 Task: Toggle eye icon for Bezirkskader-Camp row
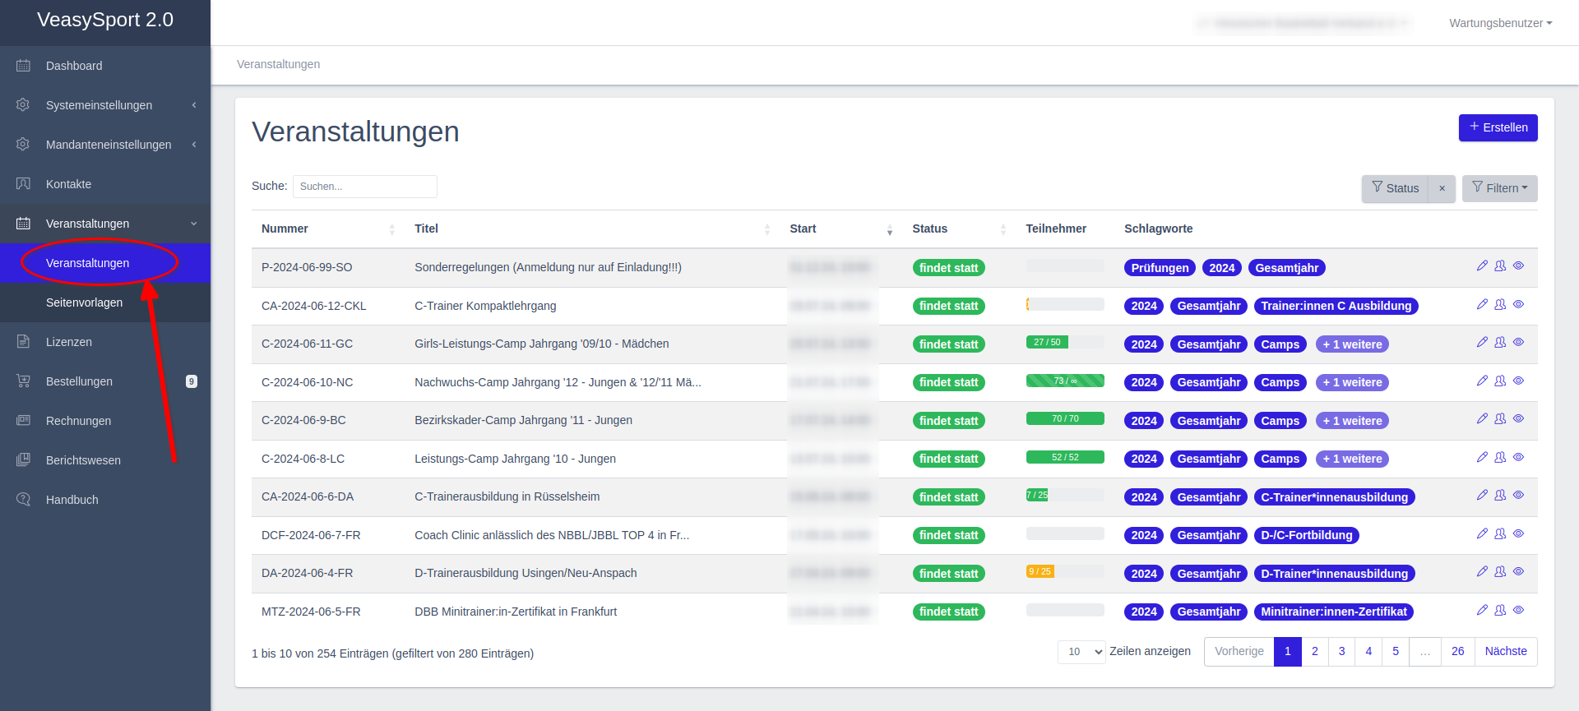pos(1518,419)
